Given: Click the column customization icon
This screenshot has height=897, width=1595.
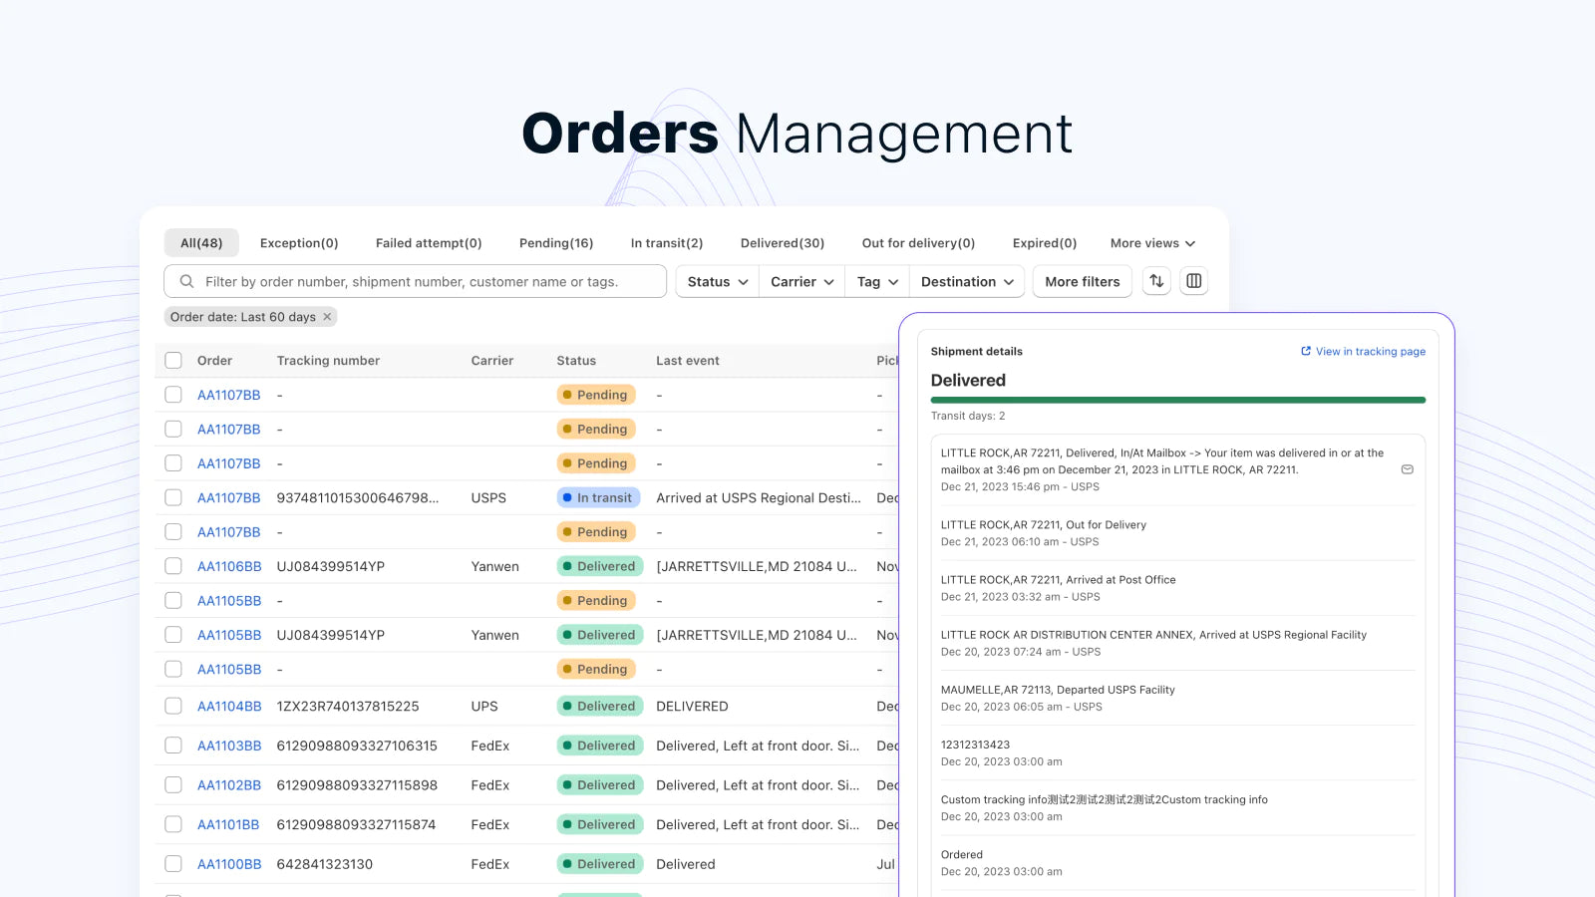Looking at the screenshot, I should point(1193,281).
